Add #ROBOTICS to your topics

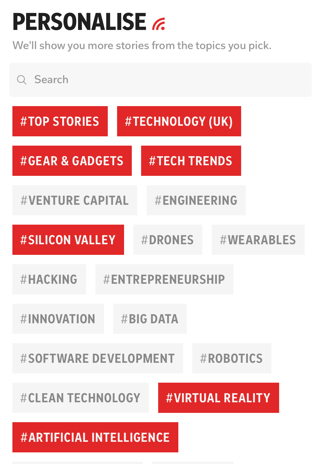232,358
